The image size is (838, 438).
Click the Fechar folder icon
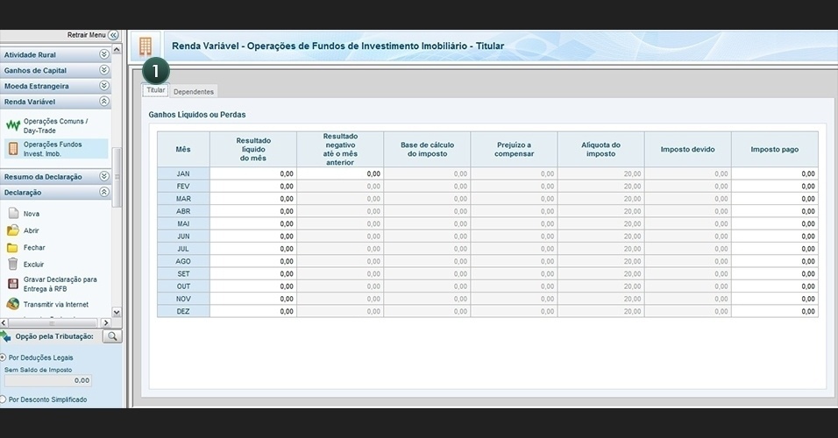tap(13, 247)
